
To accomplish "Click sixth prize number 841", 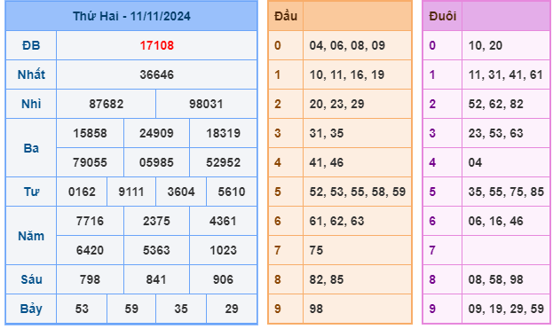I will click(x=156, y=279).
